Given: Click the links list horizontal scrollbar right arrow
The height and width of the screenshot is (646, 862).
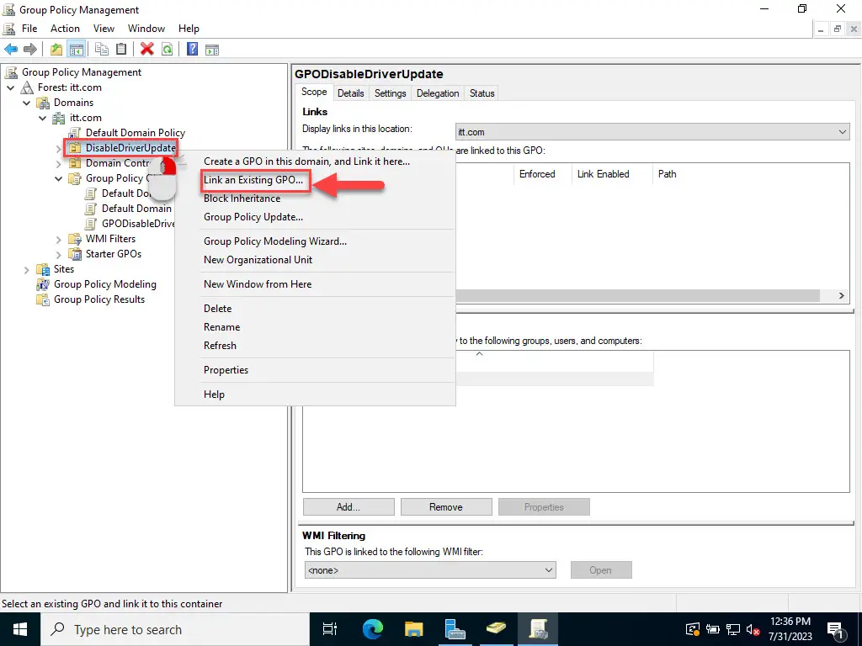Looking at the screenshot, I should 841,295.
